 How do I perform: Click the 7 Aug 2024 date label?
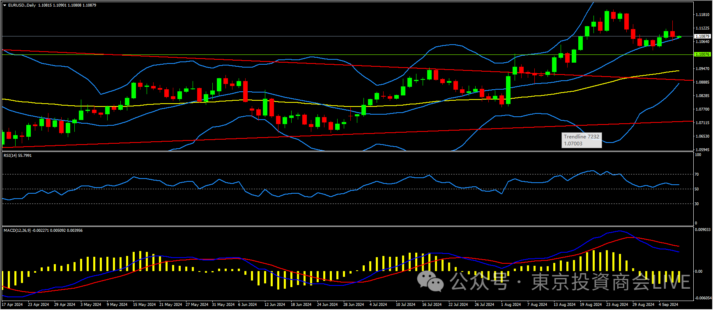click(537, 305)
